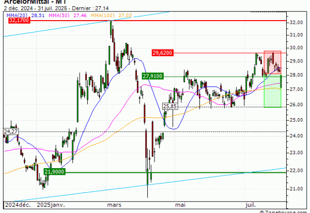310x213 pixels.
Task: Click the MMA(50) value 27,46
Action: 80,15
